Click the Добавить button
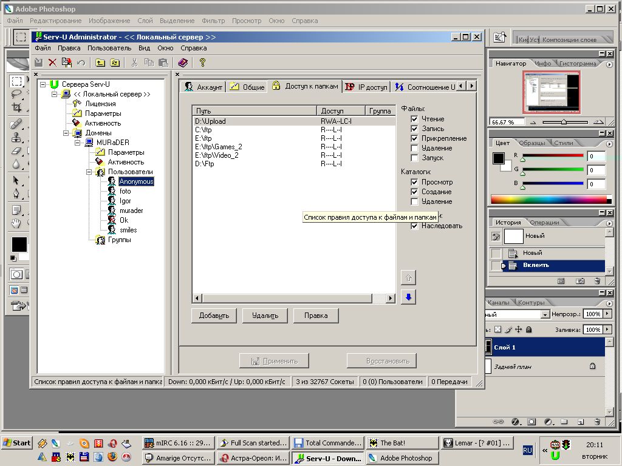 pos(214,316)
